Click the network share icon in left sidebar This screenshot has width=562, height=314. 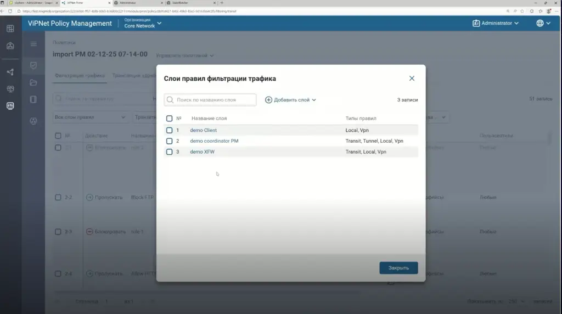point(10,72)
